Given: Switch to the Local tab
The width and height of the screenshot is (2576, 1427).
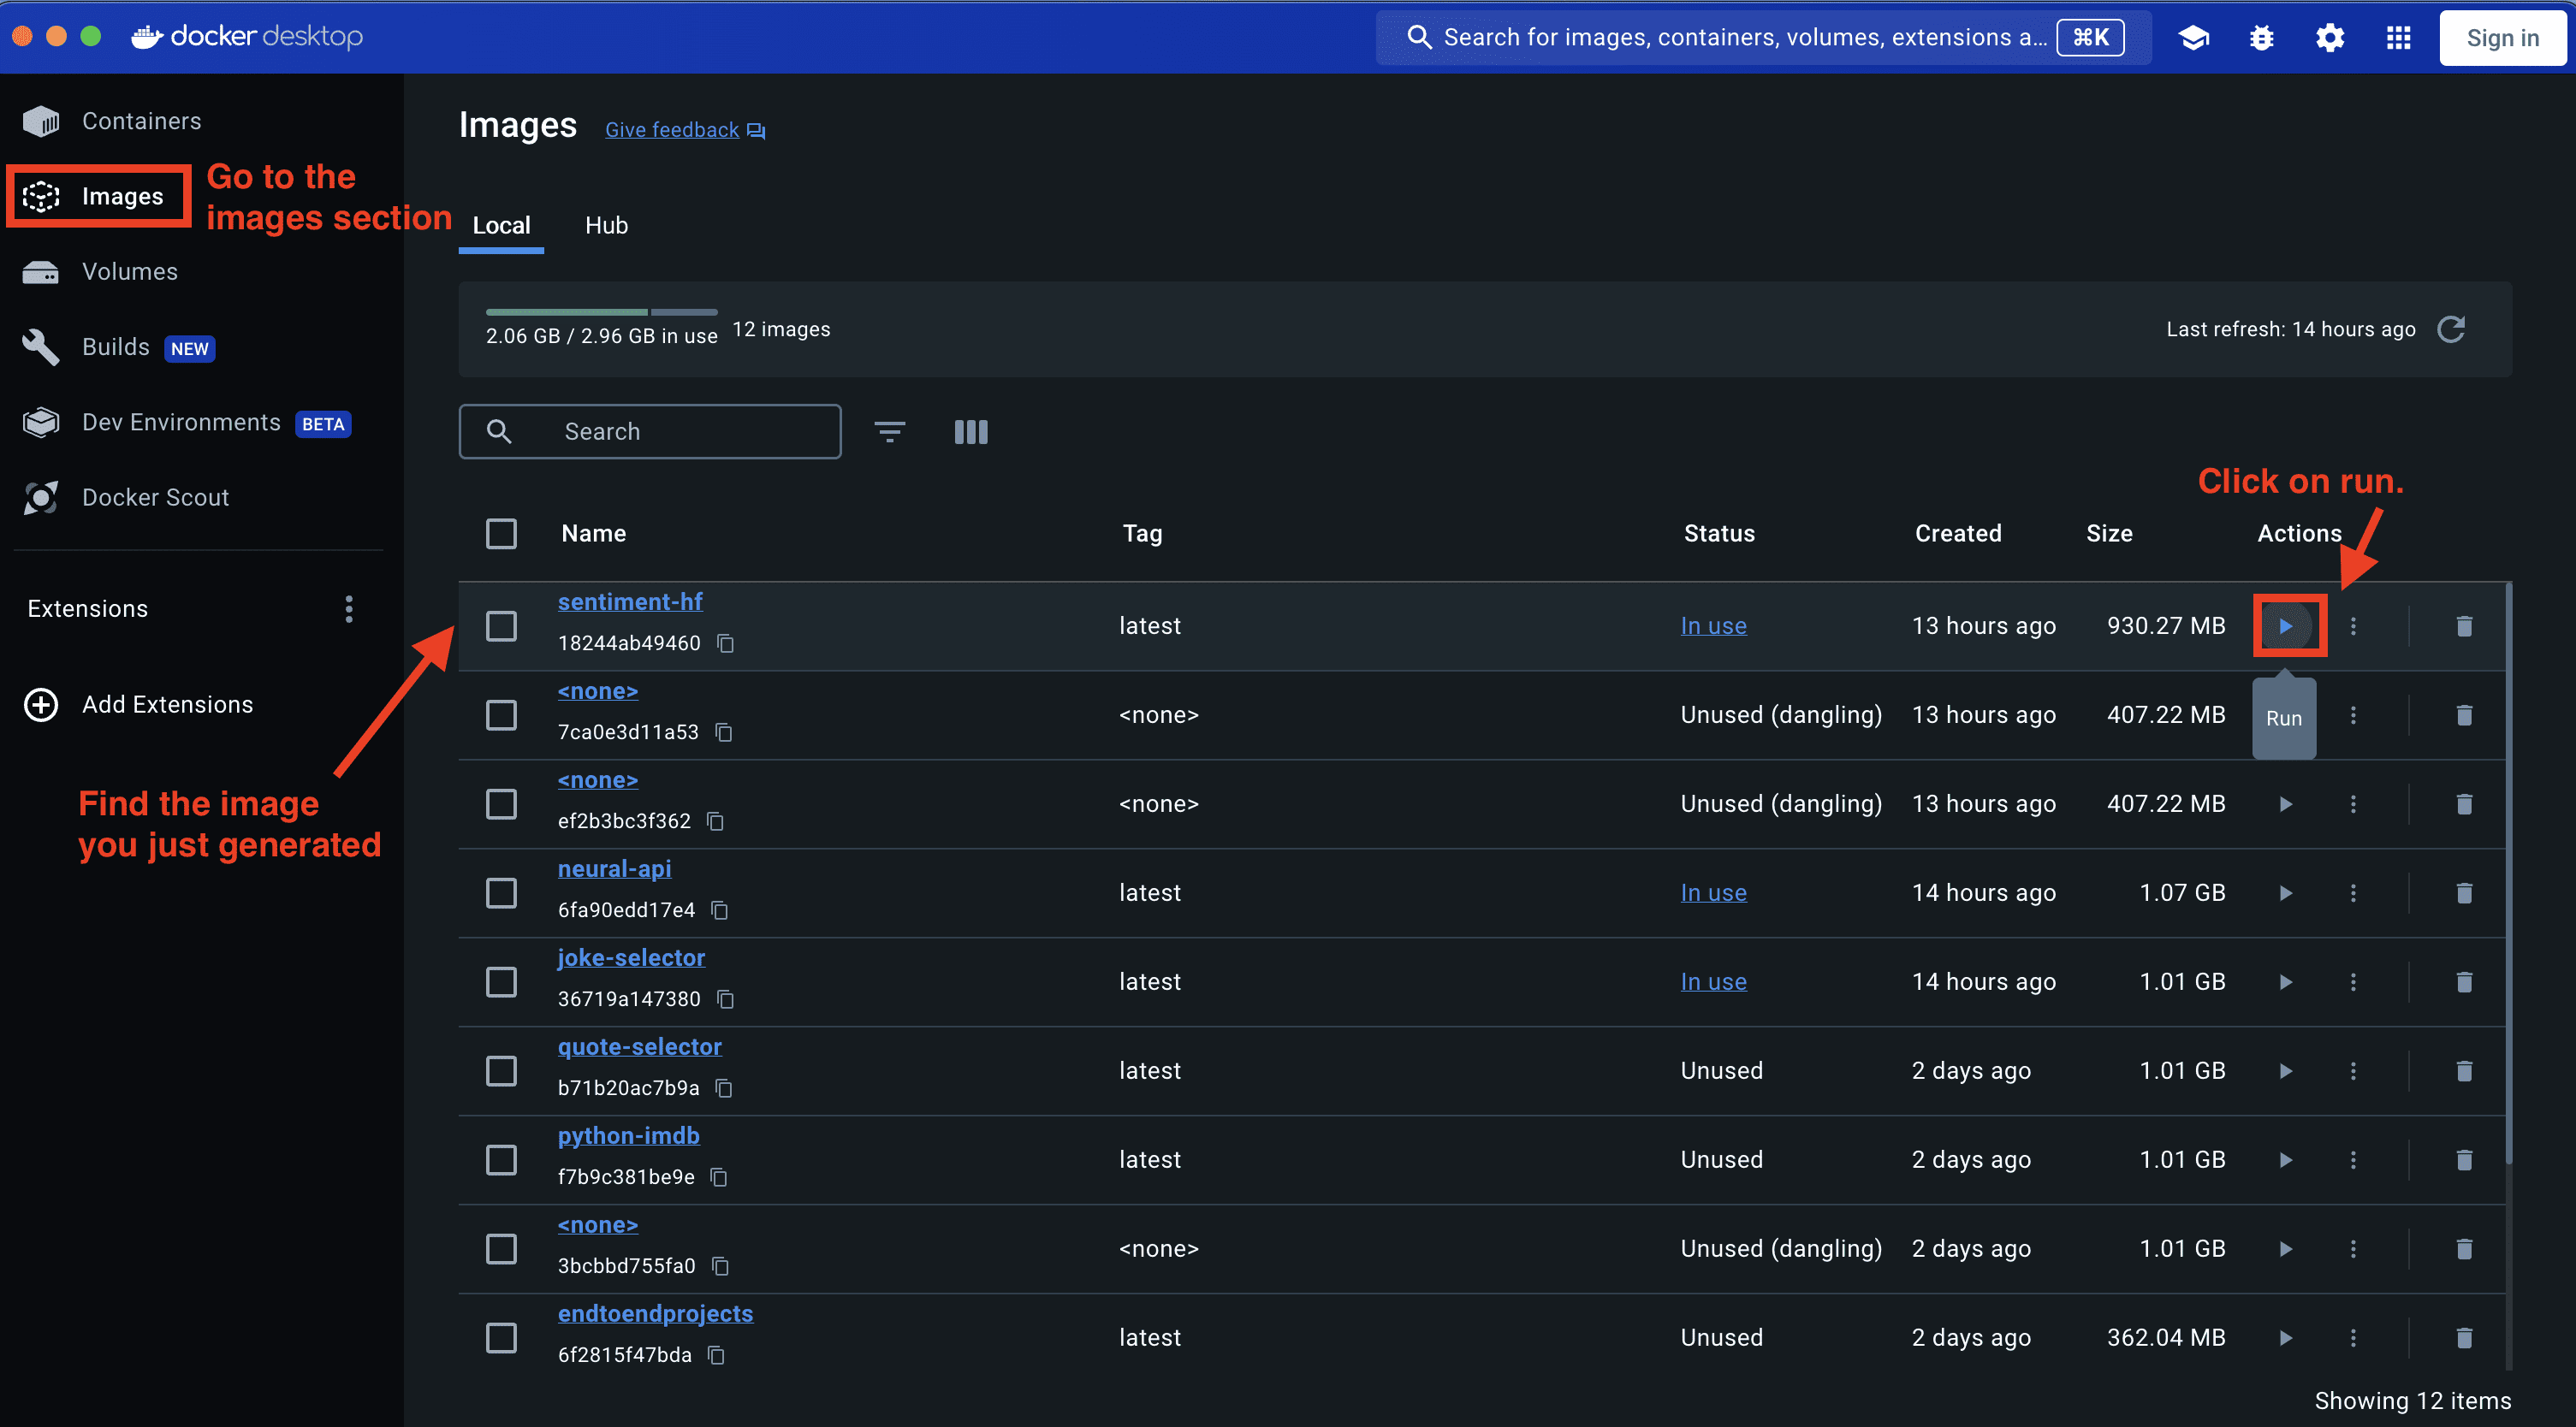Looking at the screenshot, I should (x=501, y=223).
